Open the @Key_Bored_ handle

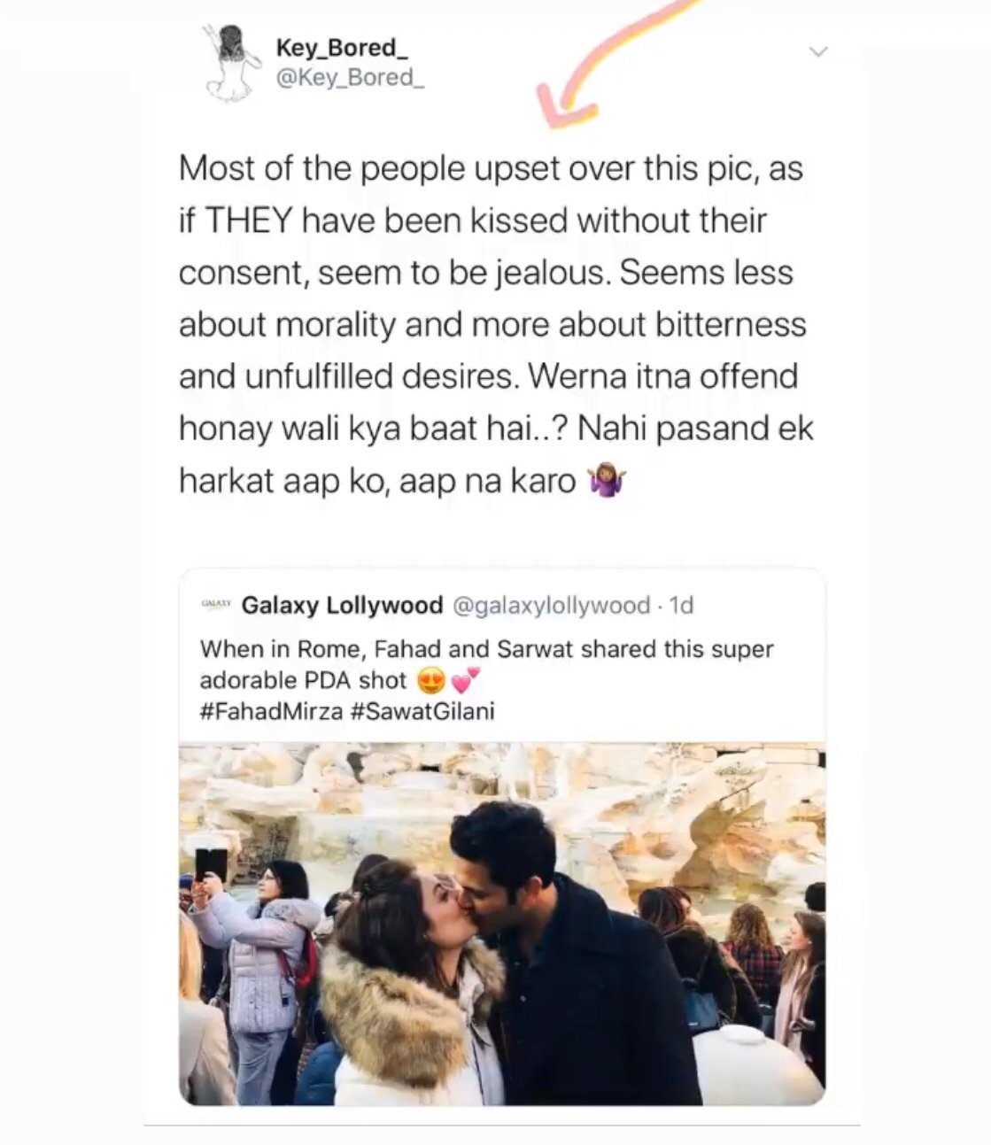(x=351, y=78)
